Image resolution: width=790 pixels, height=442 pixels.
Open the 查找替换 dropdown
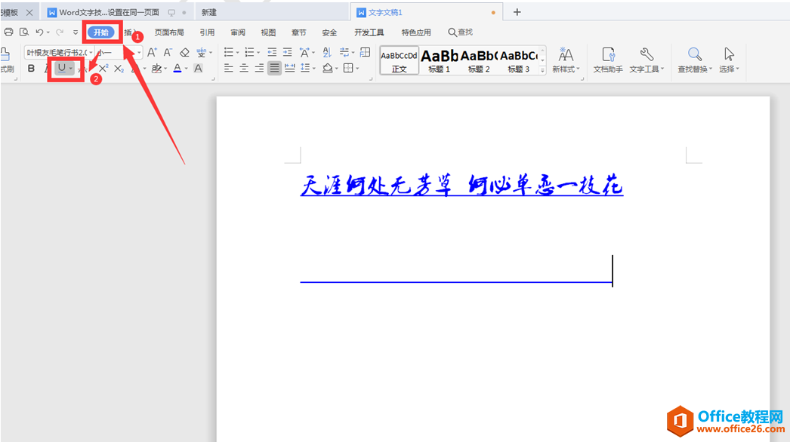(694, 60)
